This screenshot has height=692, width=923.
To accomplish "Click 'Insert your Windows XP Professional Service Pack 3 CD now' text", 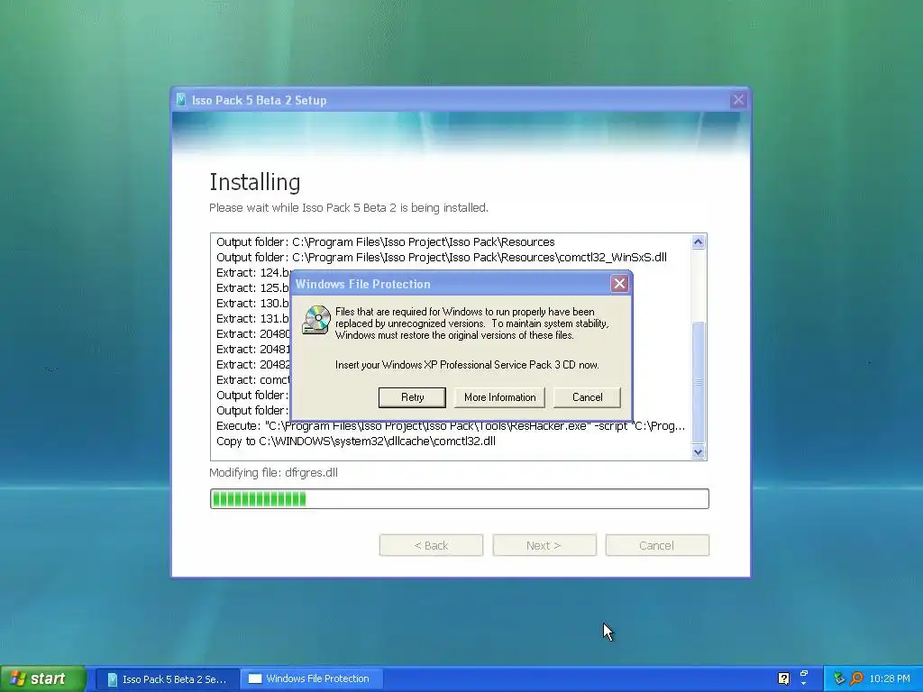I will pyautogui.click(x=467, y=365).
